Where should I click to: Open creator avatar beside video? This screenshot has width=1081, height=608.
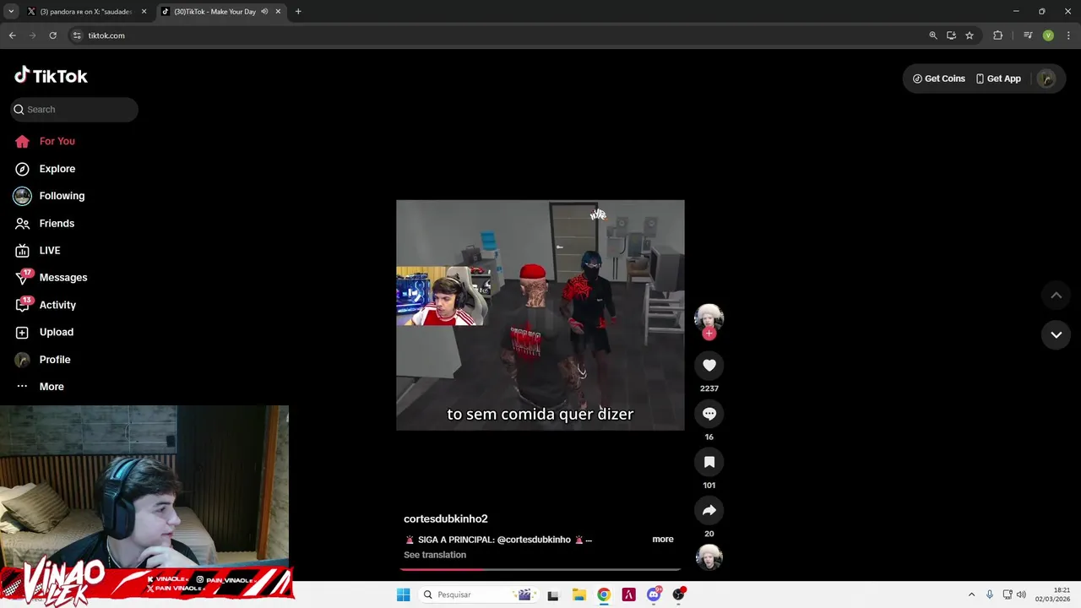pyautogui.click(x=709, y=317)
